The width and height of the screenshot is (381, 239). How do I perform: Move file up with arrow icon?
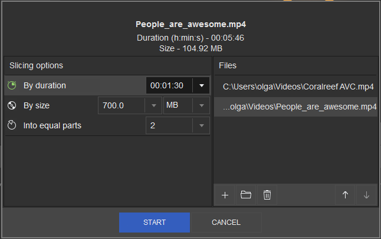346,195
